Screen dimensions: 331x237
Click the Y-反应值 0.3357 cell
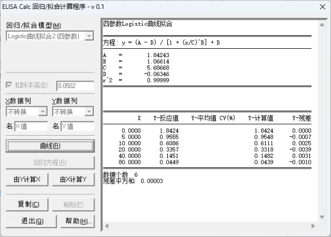click(x=169, y=149)
